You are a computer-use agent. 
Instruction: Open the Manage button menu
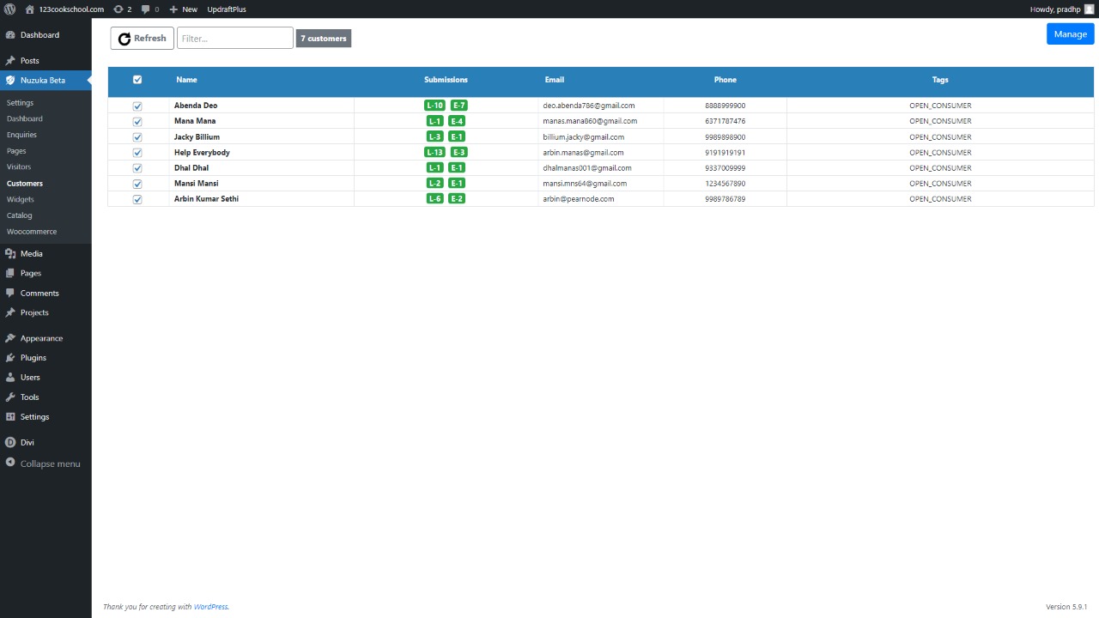pos(1070,34)
